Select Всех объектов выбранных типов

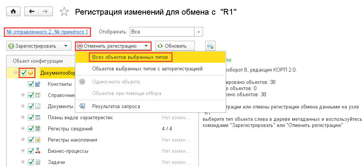click(151, 57)
